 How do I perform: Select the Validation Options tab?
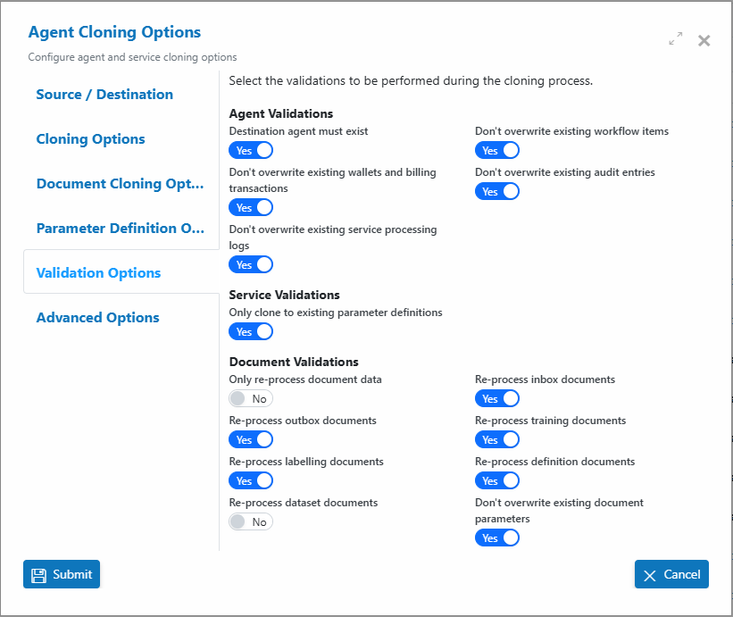(x=98, y=273)
